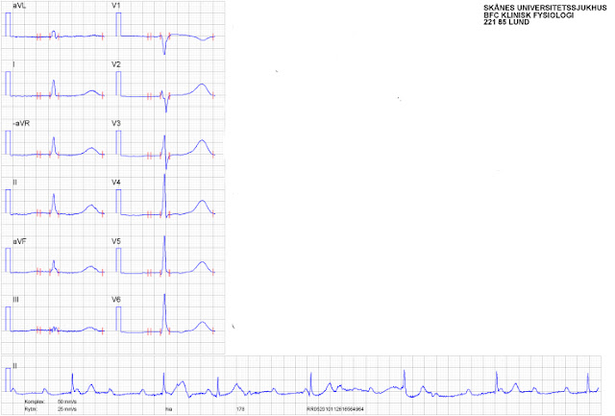
Task: Click the V1 lead label
Action: (x=116, y=6)
